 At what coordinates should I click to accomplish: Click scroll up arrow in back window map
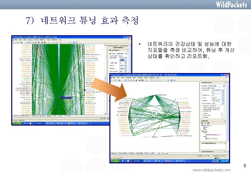point(105,45)
